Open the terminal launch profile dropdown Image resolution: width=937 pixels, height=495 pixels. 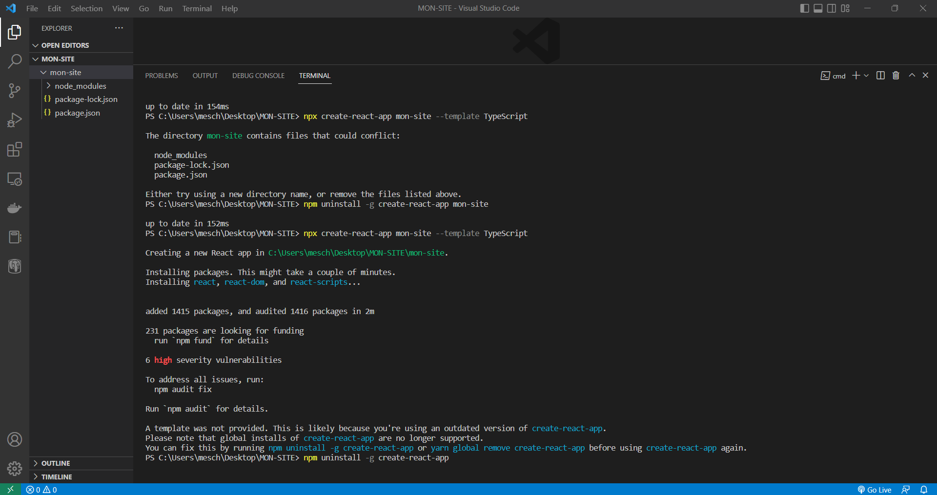click(x=866, y=75)
